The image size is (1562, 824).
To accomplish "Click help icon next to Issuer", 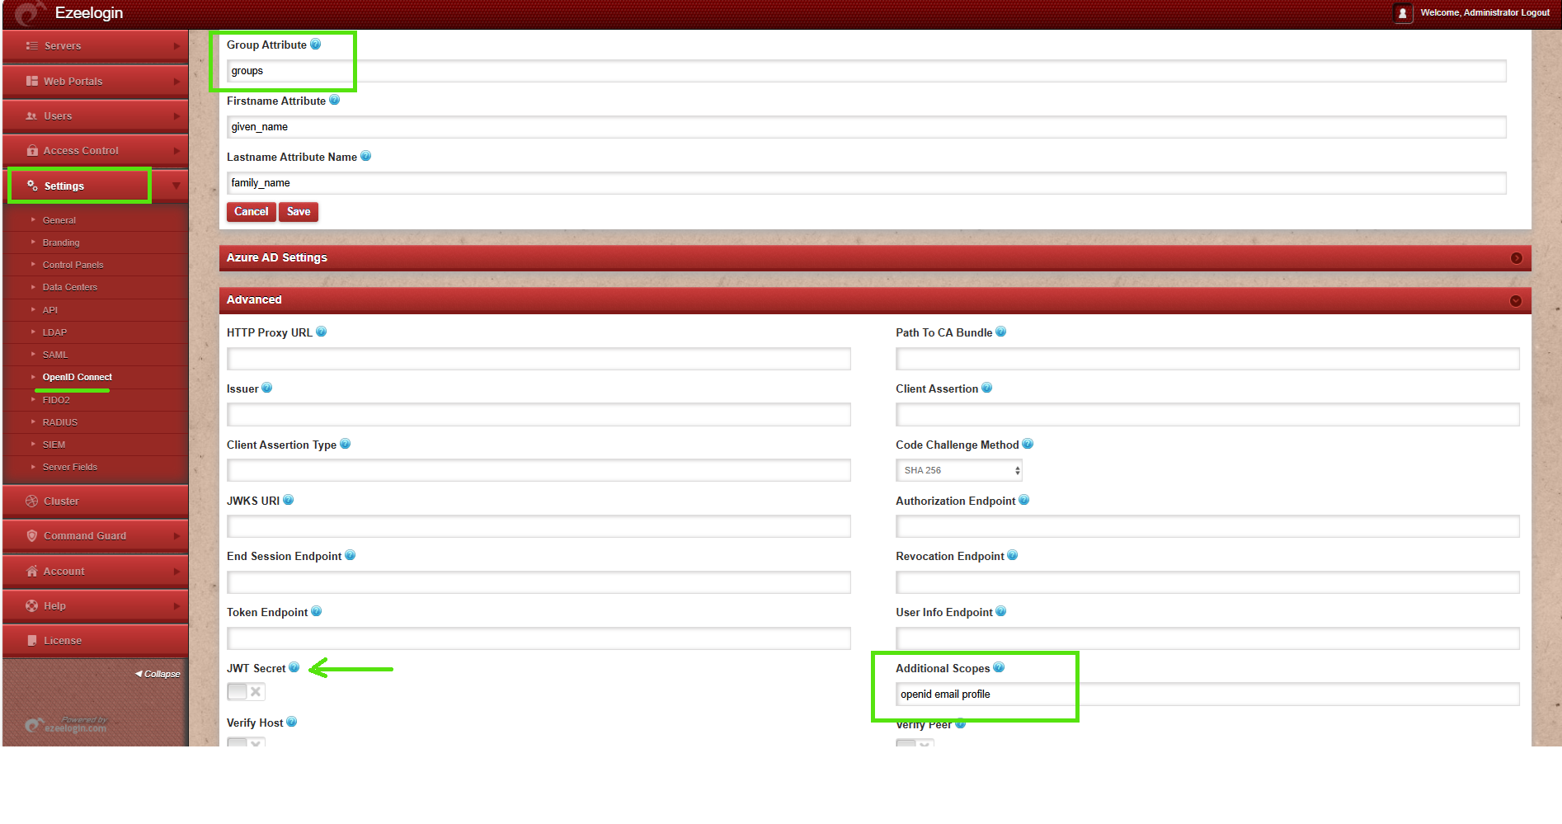I will coord(266,388).
